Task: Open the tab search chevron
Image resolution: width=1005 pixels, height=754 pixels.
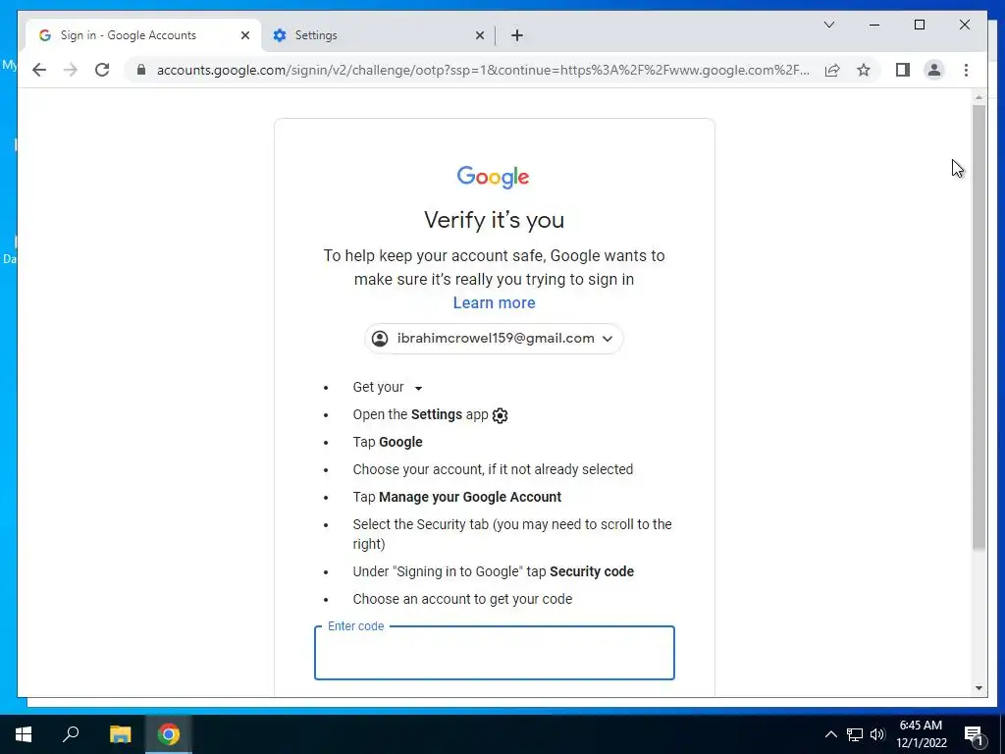Action: [828, 25]
